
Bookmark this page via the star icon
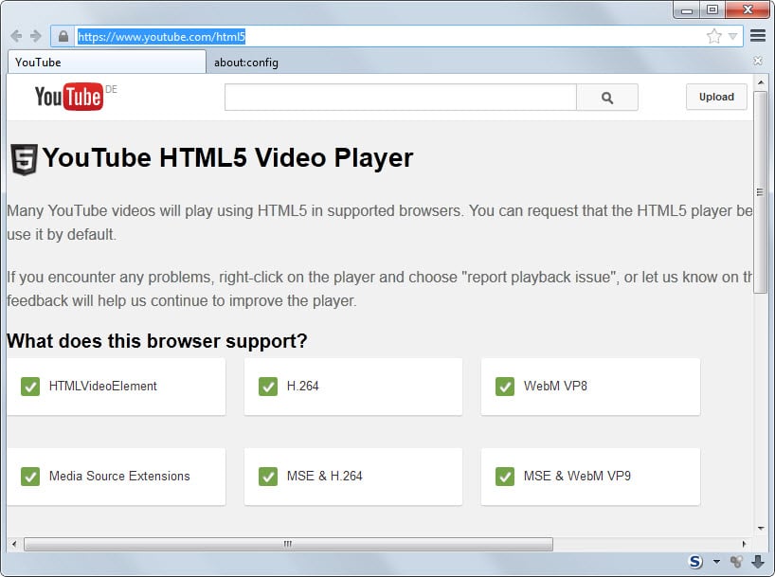click(713, 36)
